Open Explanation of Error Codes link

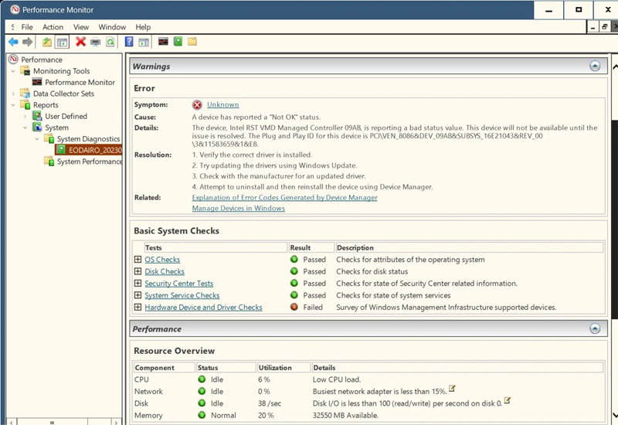coord(284,198)
